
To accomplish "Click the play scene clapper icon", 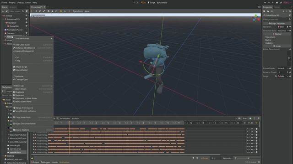I will coord(277,3).
